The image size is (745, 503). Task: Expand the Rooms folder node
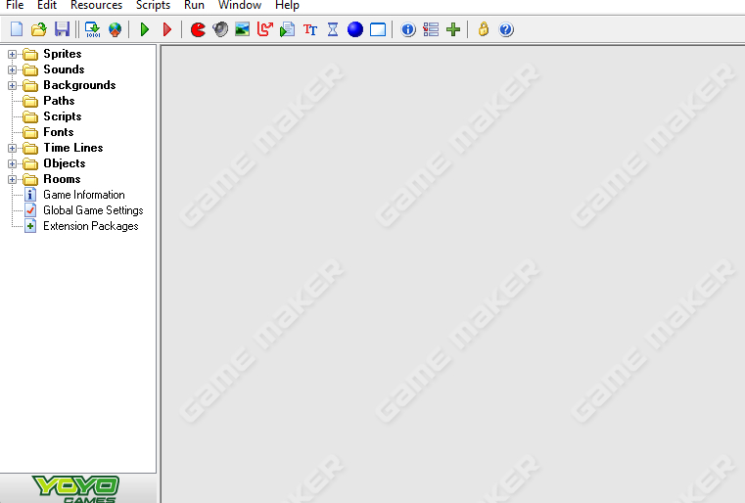[x=13, y=179]
